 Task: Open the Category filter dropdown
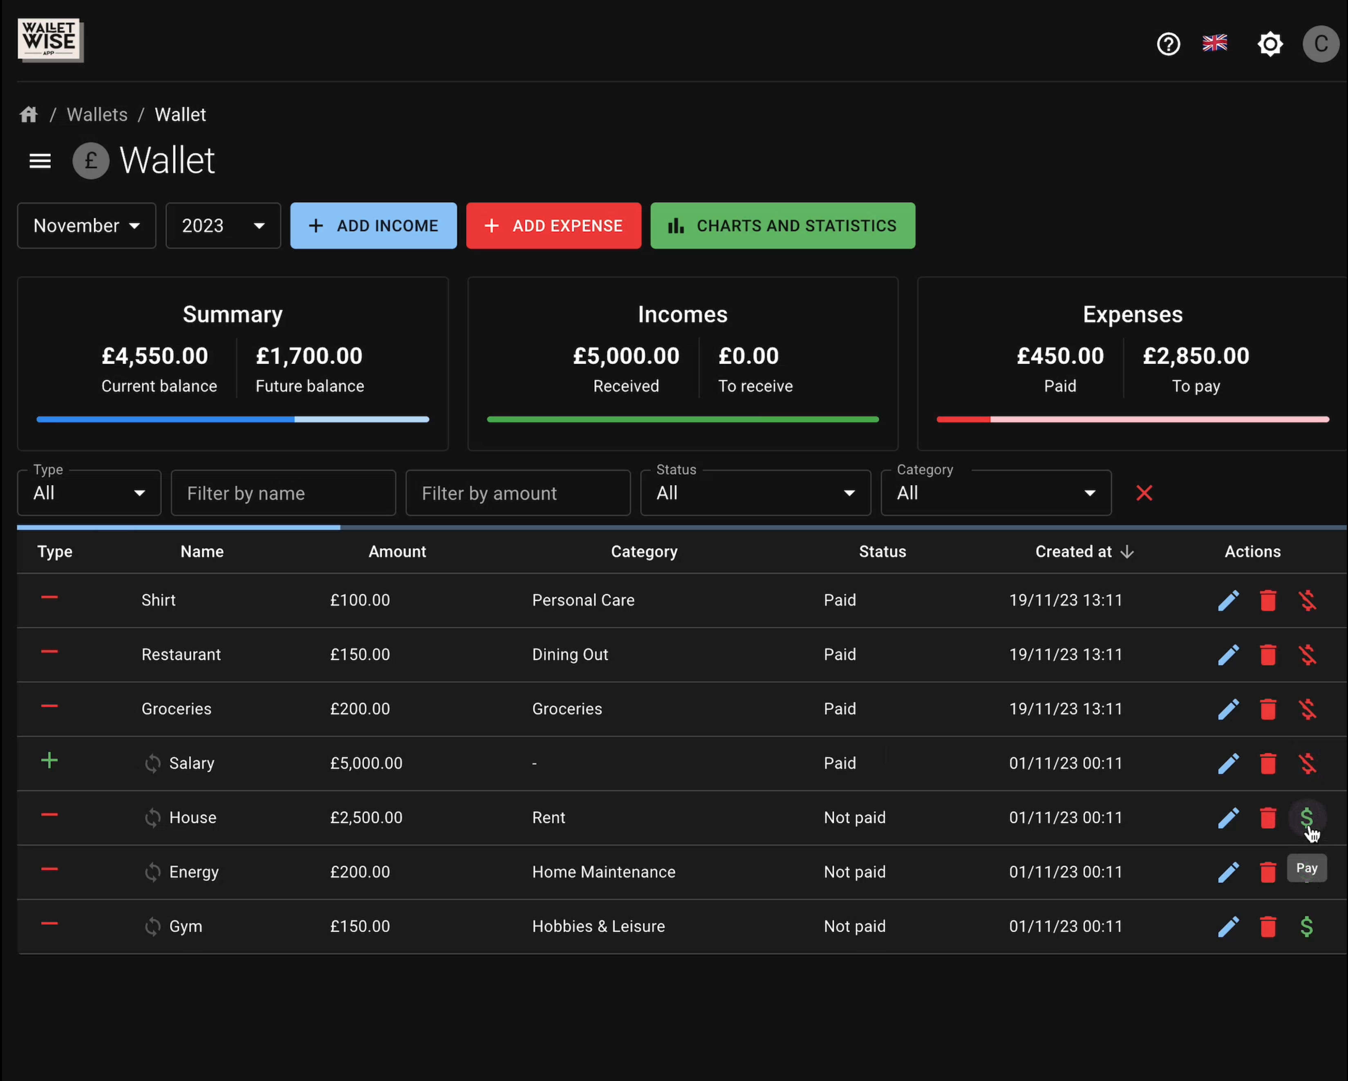(995, 493)
